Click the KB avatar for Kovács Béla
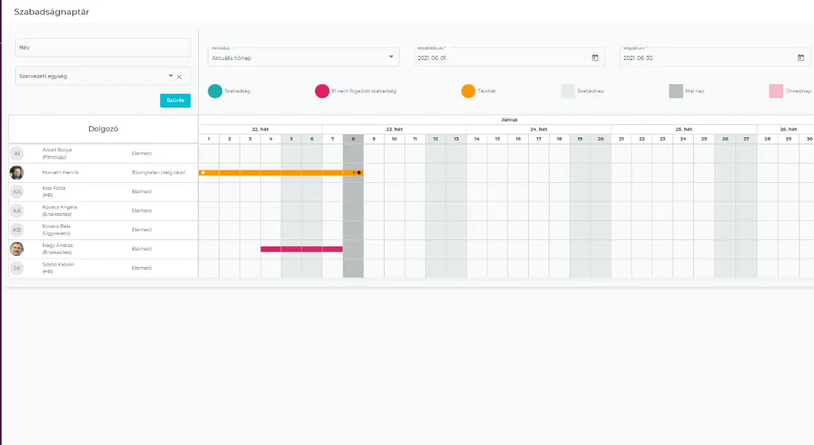Viewport: 814px width, 445px height. (x=17, y=230)
